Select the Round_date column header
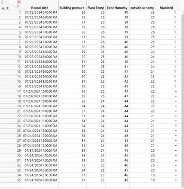 (x=40, y=8)
